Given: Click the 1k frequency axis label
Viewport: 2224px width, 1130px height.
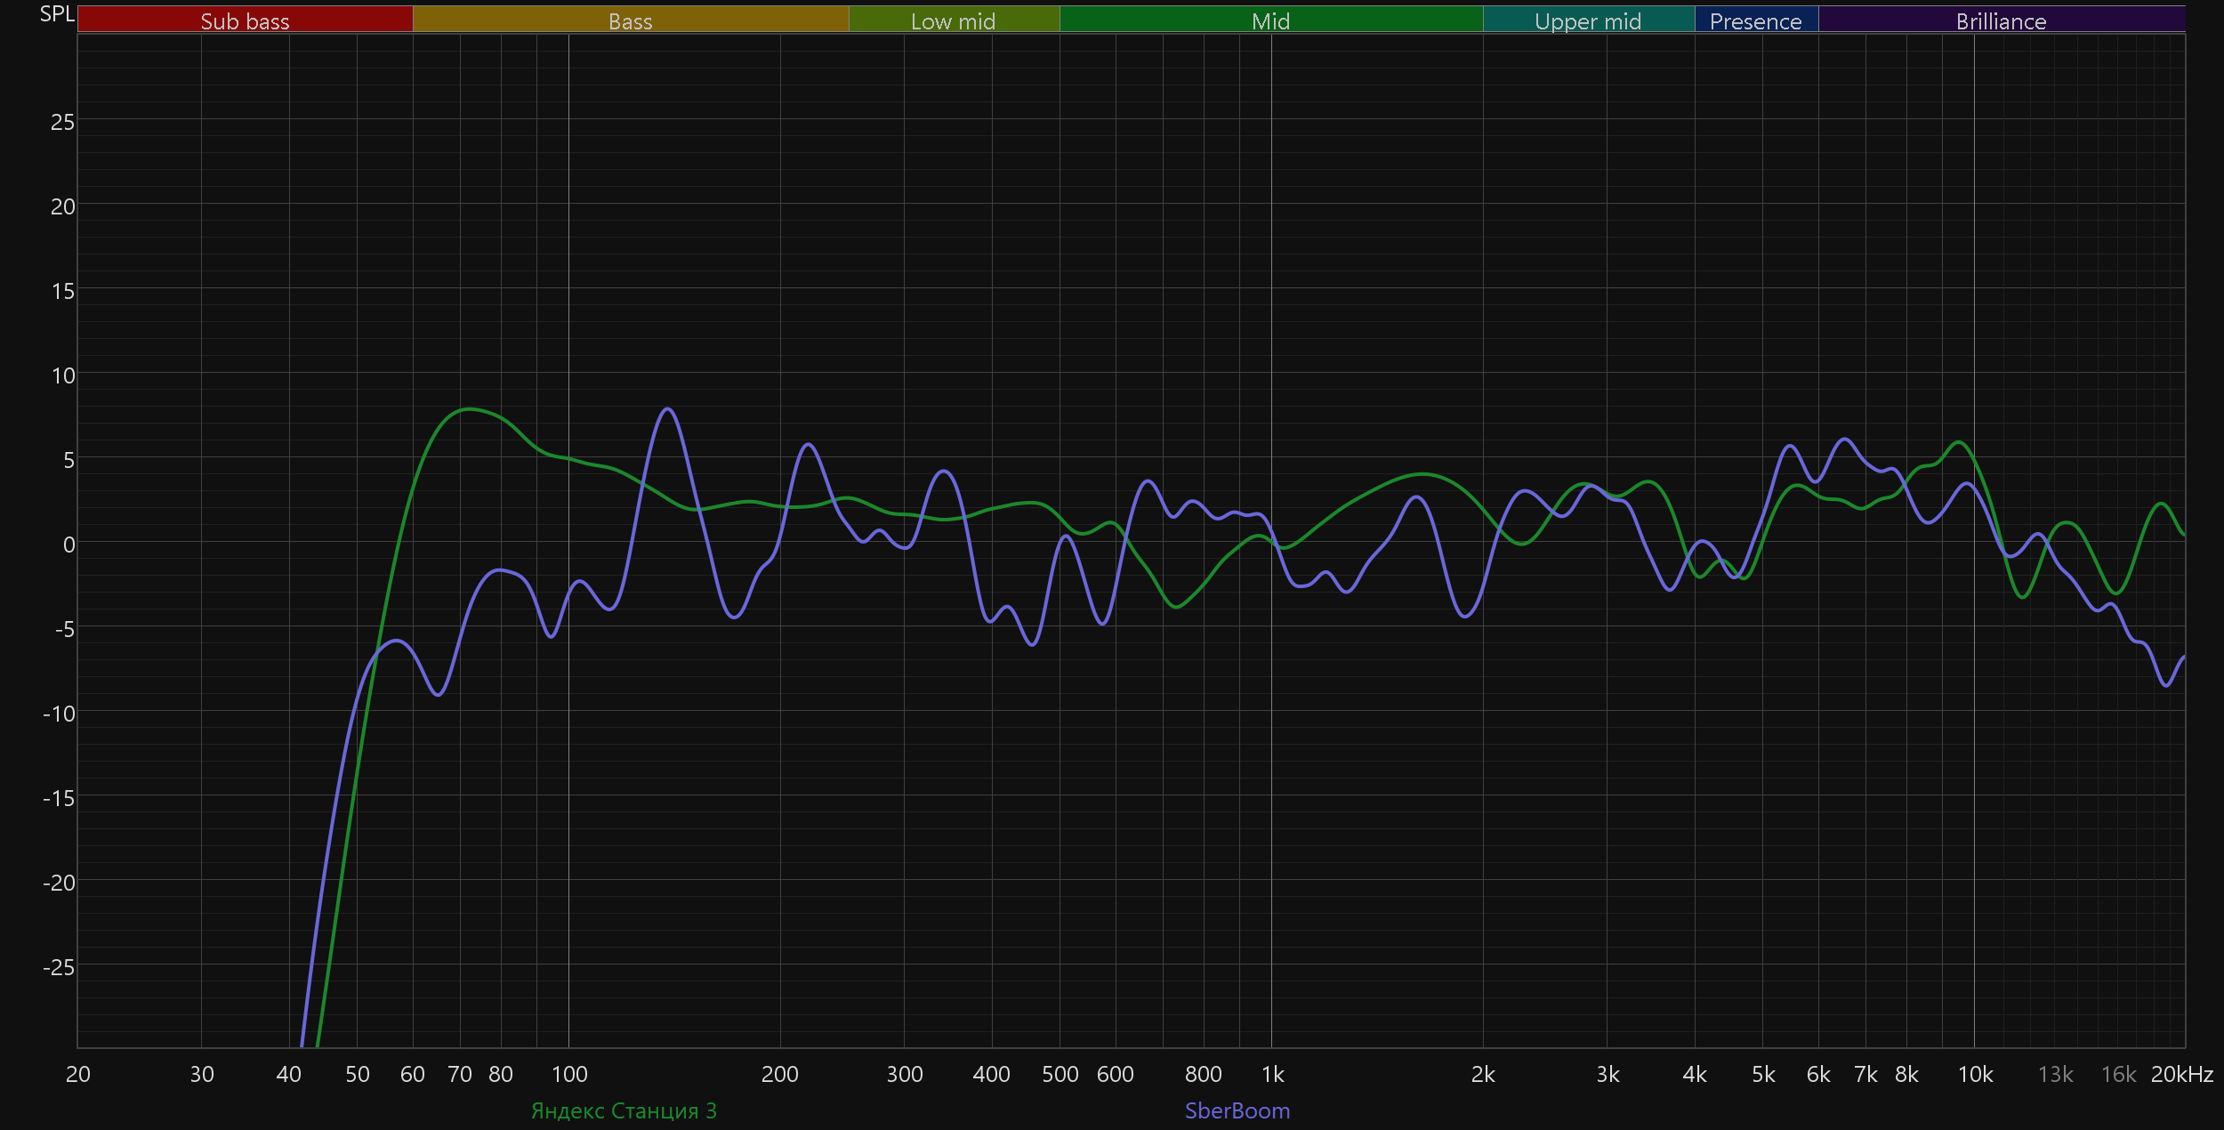Looking at the screenshot, I should (x=1272, y=1074).
